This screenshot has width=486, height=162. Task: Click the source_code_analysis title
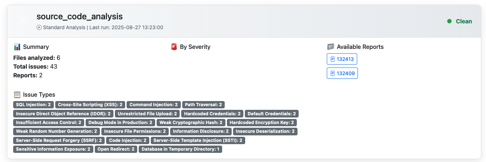tap(79, 16)
